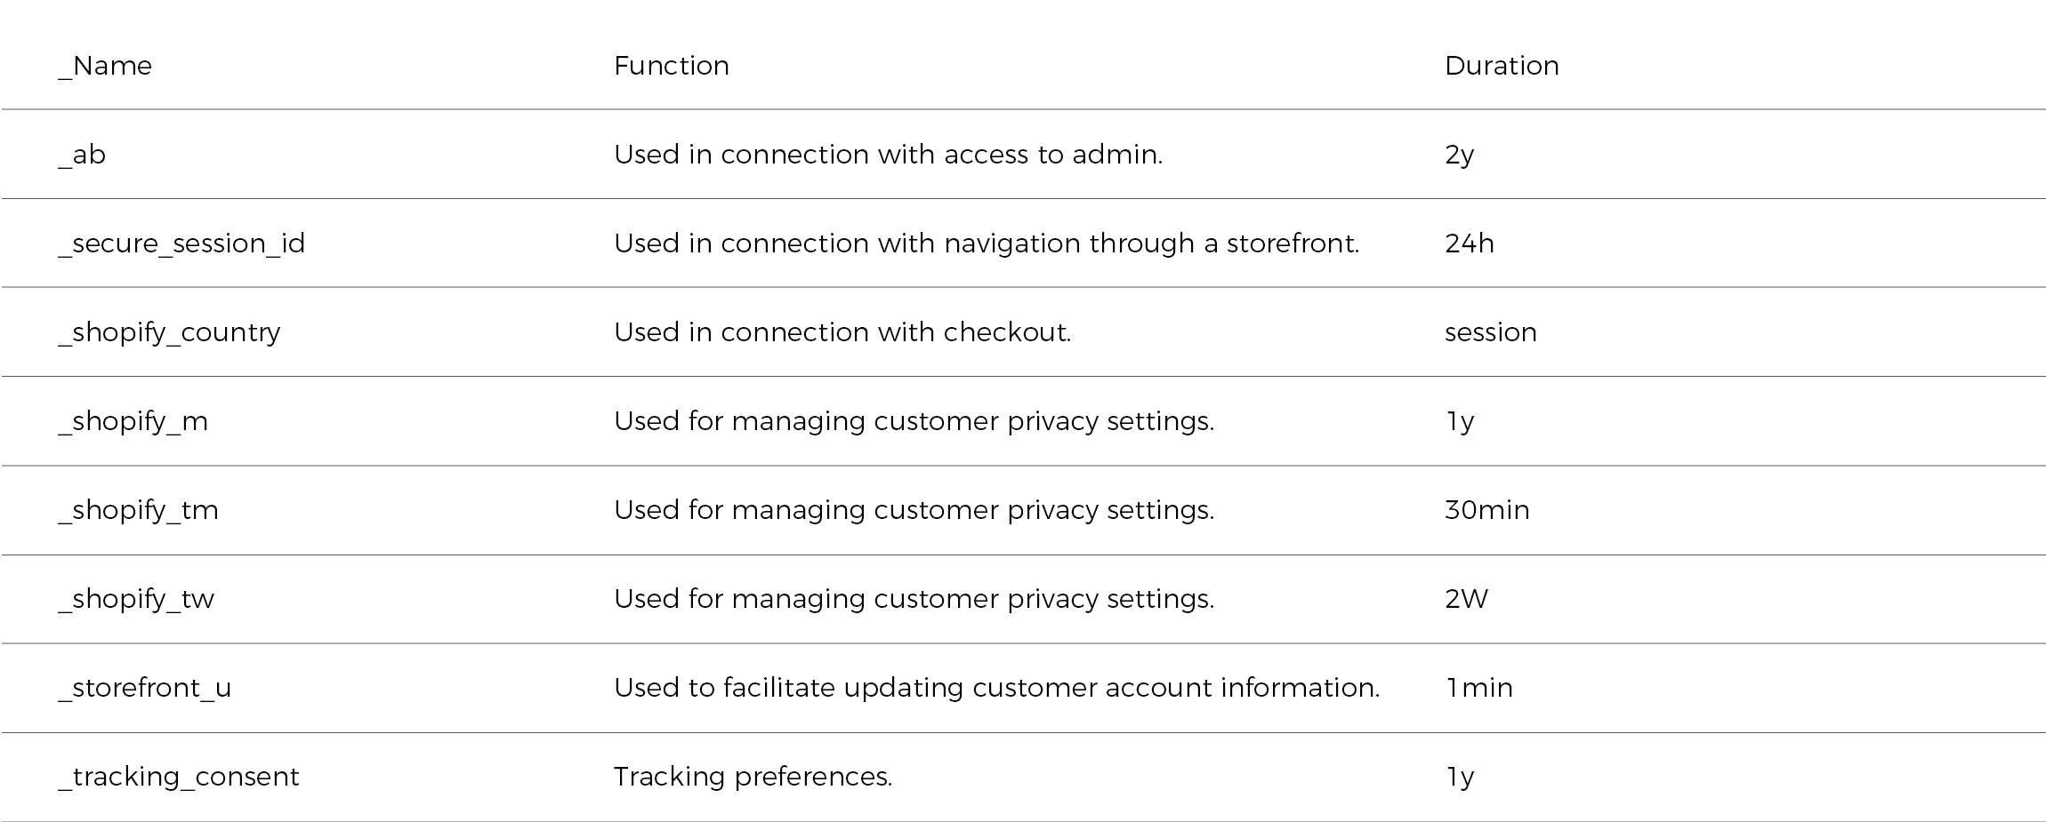This screenshot has width=2046, height=822.
Task: Select the _ab cookie name
Action: (82, 155)
